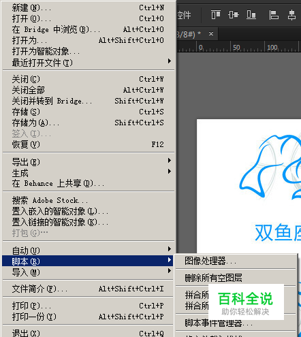Expand 导出(E) submenu
Screen dimensions: 301x337
[88, 162]
